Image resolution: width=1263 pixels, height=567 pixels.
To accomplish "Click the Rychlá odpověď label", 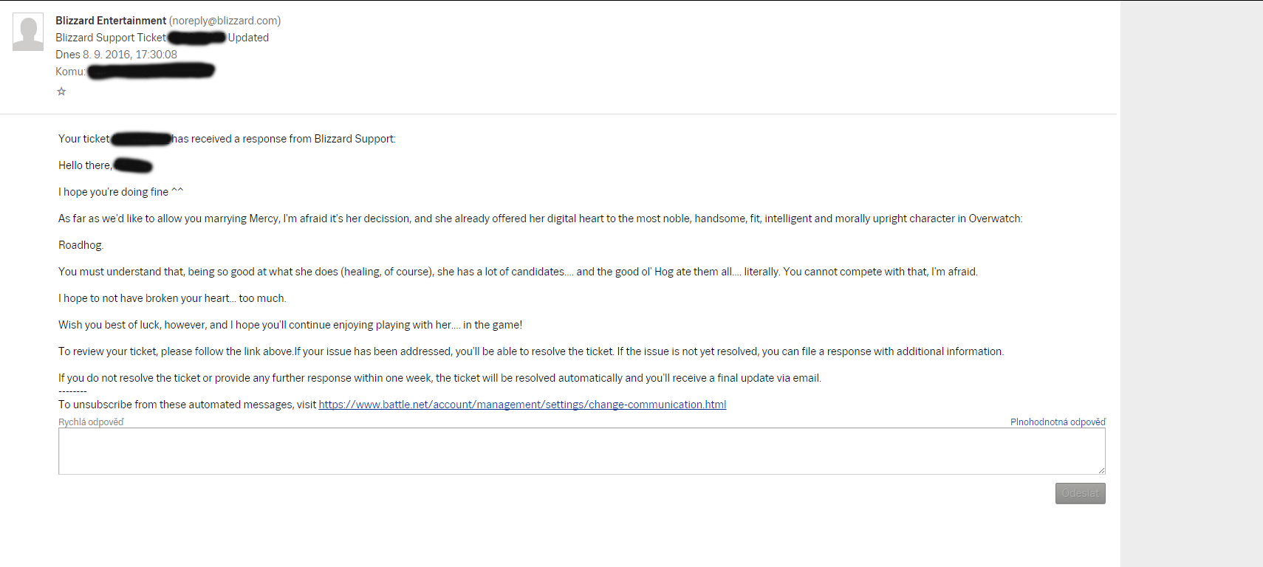I will [x=91, y=422].
